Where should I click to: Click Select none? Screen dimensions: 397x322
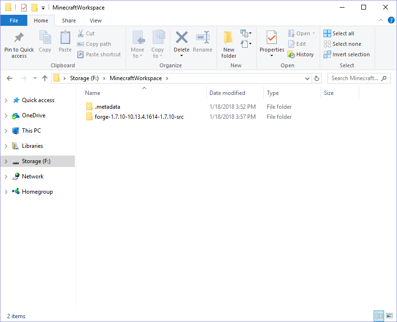[x=342, y=44]
